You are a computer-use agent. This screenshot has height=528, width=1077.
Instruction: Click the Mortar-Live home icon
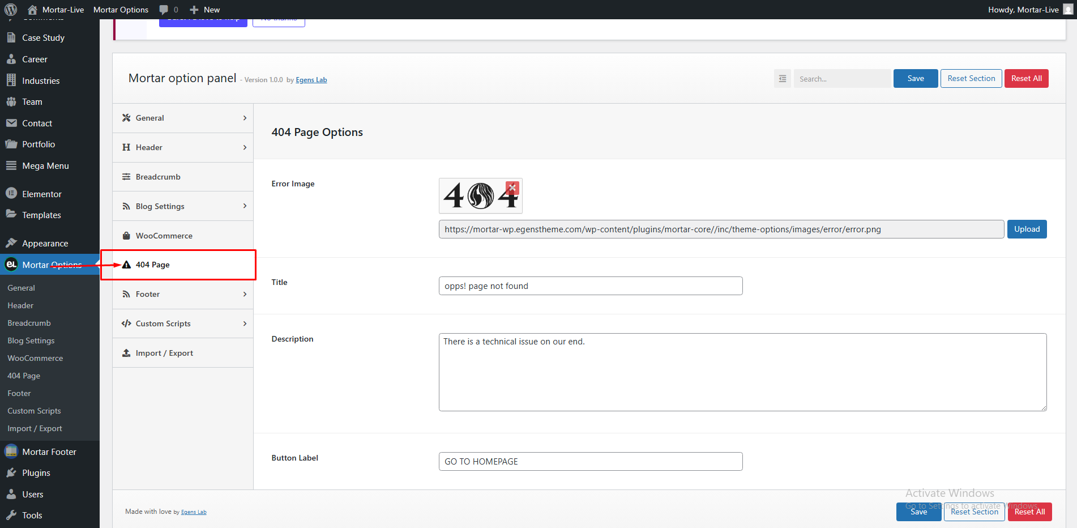point(32,10)
